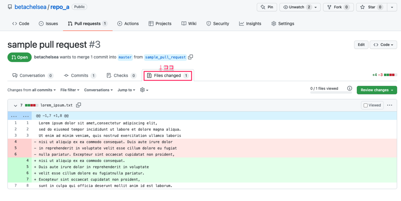Copy the lorem_ipsum.txt file path icon
Viewport: 401px width, 201px height.
click(79, 105)
